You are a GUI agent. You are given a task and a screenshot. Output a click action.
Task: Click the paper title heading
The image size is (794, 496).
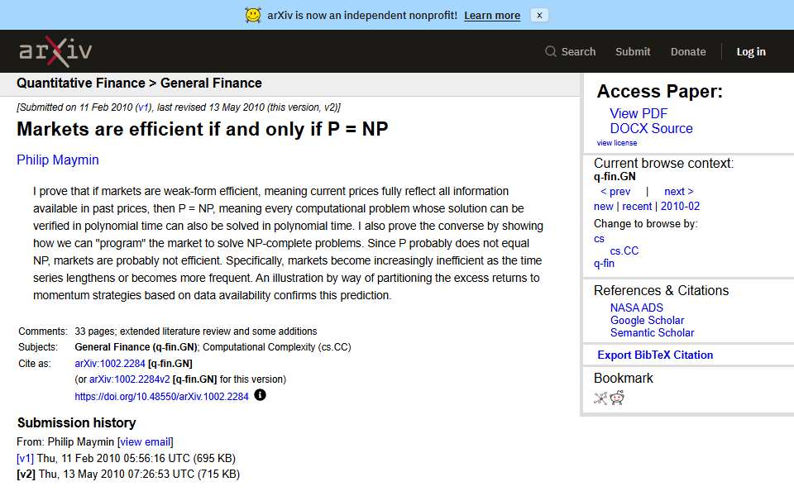coord(203,129)
